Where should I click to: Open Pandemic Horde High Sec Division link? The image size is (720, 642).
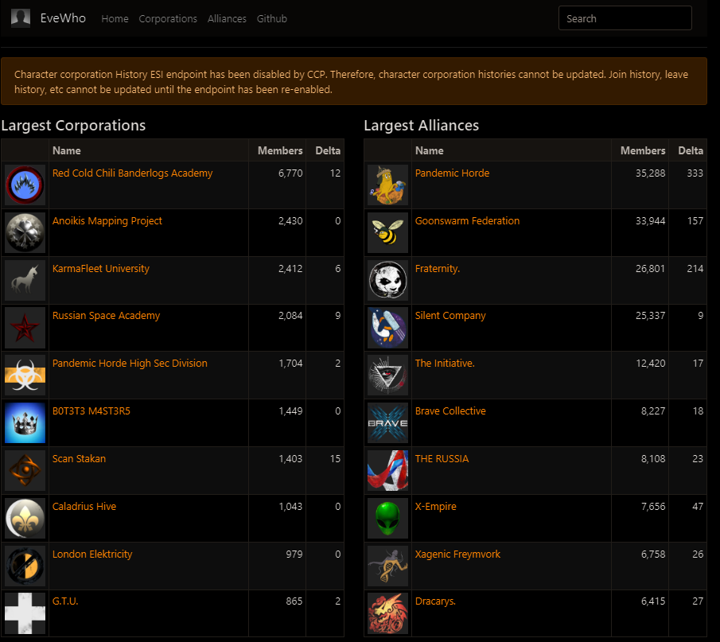pos(130,364)
